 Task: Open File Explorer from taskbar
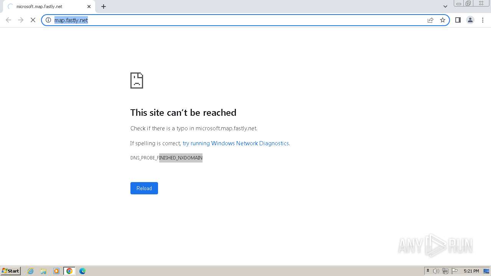click(x=43, y=271)
